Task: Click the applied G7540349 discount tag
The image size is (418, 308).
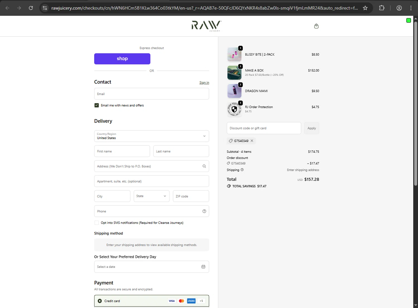Action: point(241,141)
